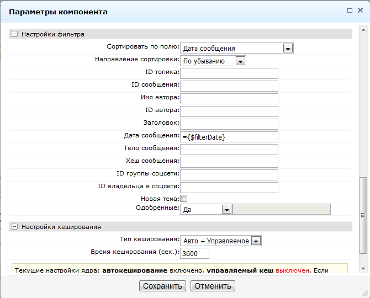Image resolution: width=370 pixels, height=298 pixels.
Task: Click the Сохранить button
Action: click(162, 286)
